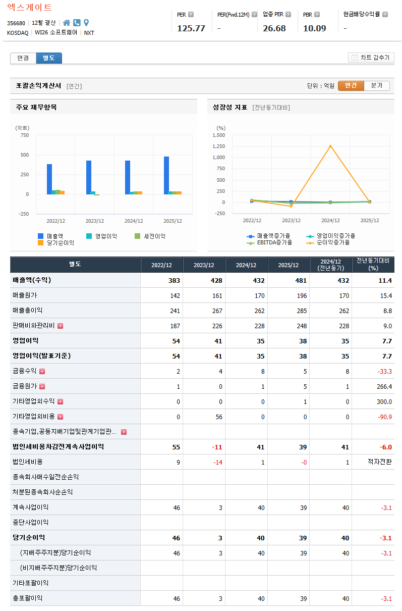Click the PER value 125.77
This screenshot has width=402, height=611.
pos(191,28)
